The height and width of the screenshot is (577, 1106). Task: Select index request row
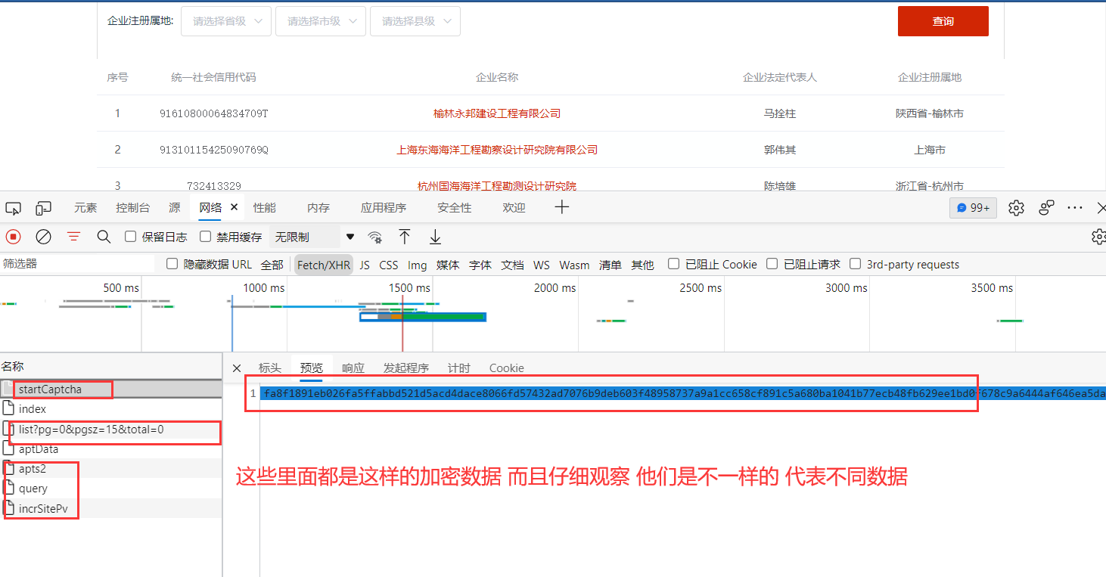[111, 409]
